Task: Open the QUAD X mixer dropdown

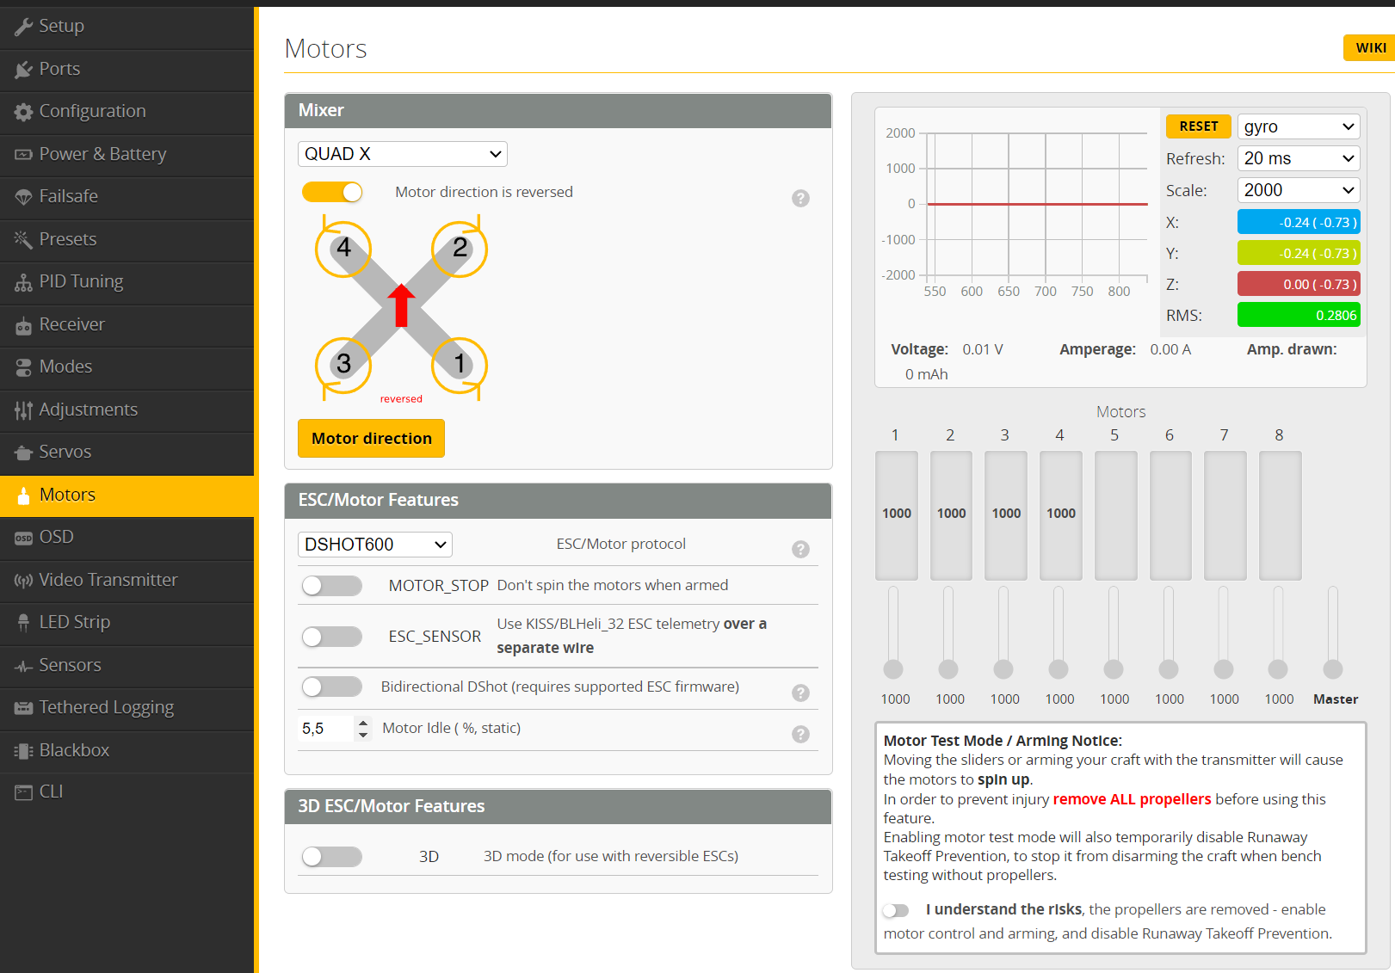Action: pyautogui.click(x=402, y=154)
